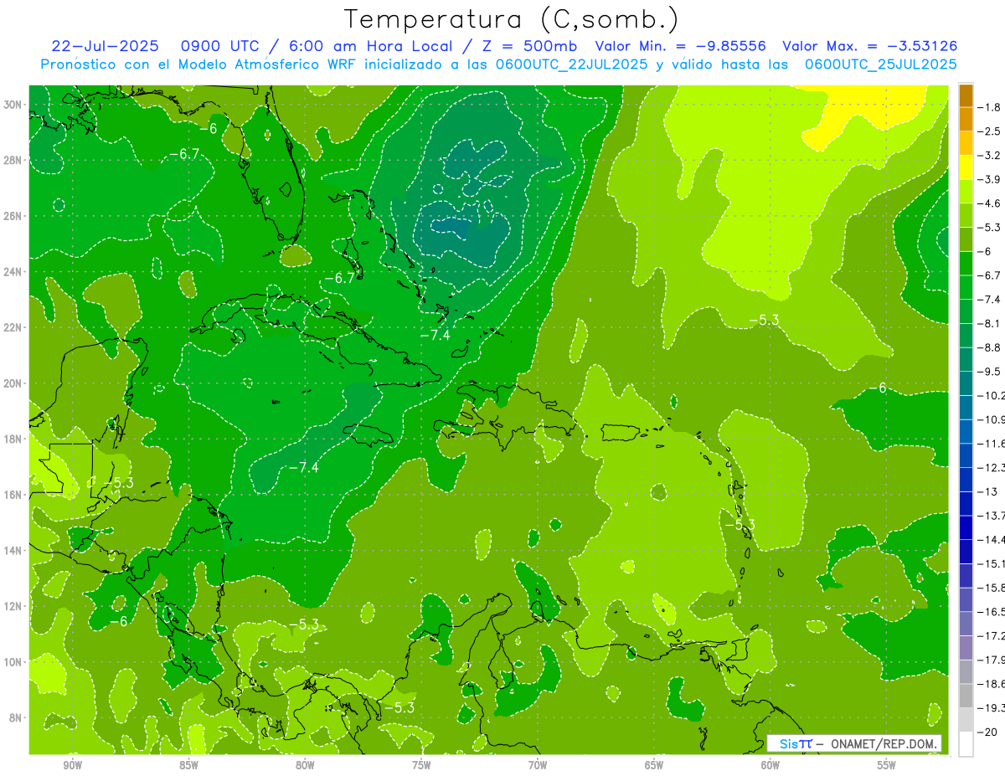
Task: Click the "Valor Max. = -3.53126" value
Action: click(870, 46)
